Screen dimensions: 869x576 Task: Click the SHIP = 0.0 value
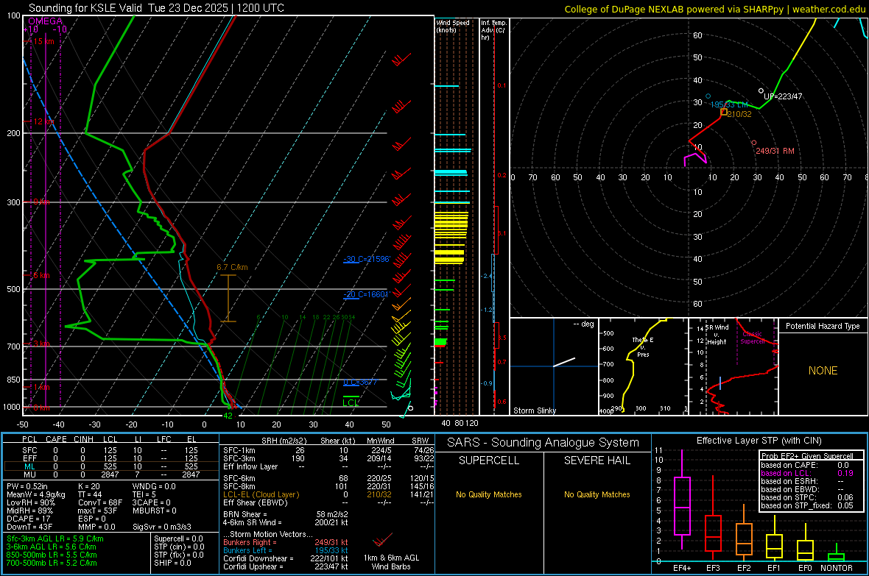tap(172, 563)
